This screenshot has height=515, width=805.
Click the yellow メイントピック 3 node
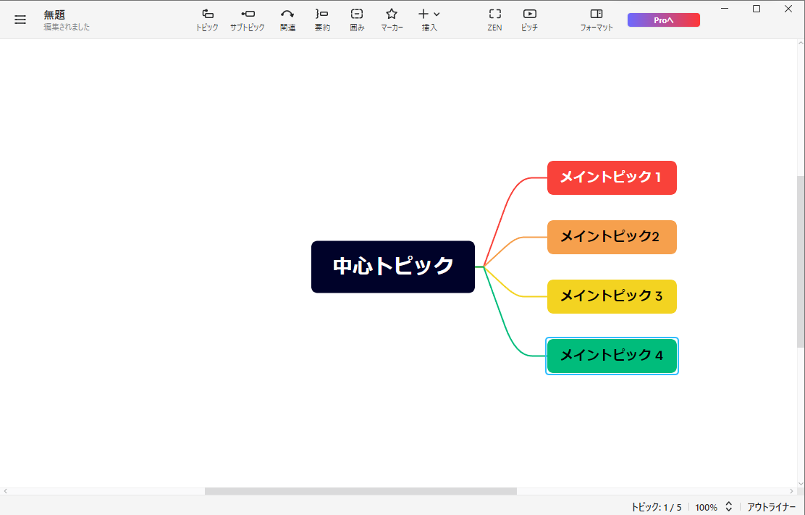click(x=612, y=296)
